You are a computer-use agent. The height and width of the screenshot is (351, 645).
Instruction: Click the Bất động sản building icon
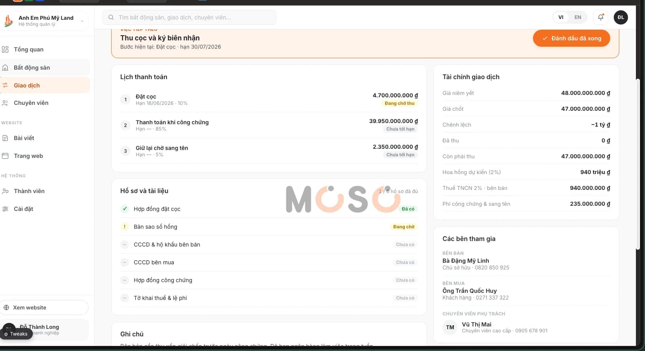pyautogui.click(x=5, y=68)
